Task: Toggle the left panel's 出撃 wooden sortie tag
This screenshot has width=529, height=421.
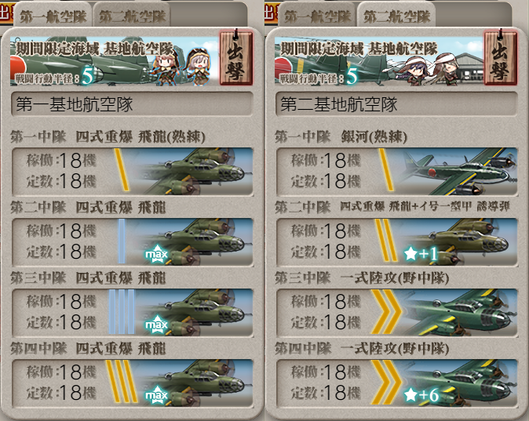Action: pos(235,57)
